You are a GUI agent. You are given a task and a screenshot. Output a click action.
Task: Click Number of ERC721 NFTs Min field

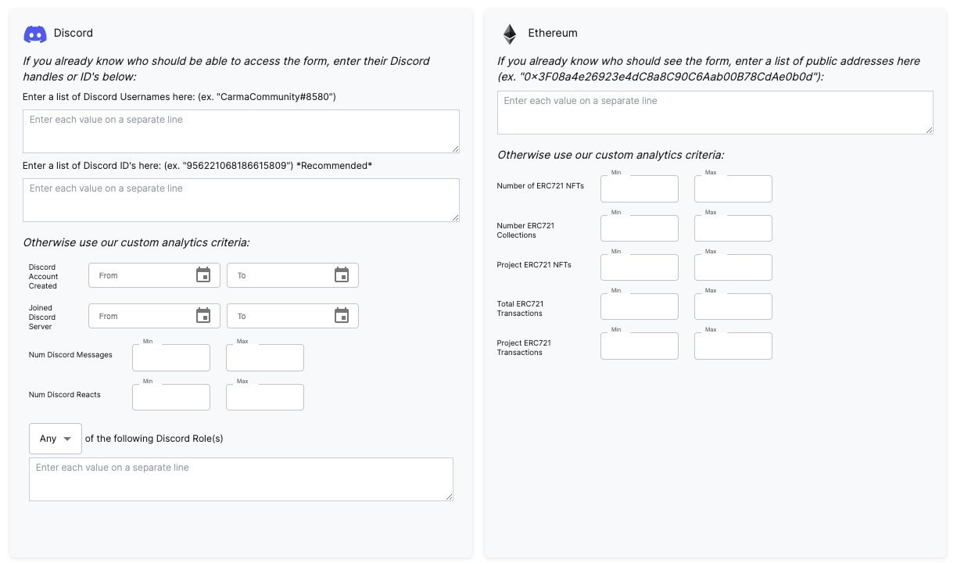click(640, 188)
